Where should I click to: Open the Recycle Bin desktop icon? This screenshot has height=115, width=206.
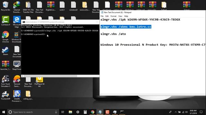pyautogui.click(x=5, y=6)
